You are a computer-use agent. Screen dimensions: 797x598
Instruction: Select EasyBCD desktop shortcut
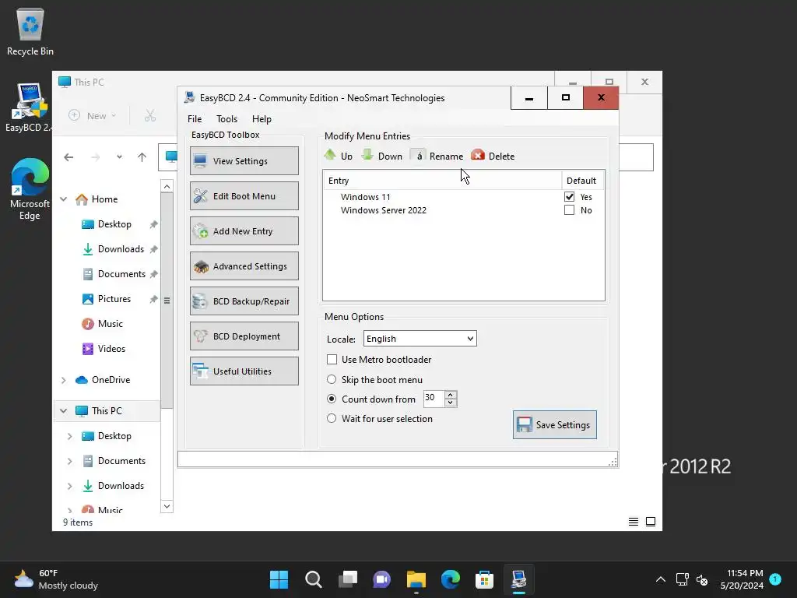29,107
